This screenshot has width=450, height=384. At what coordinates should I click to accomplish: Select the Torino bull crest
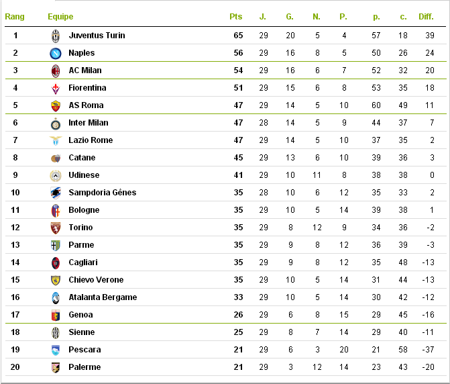[x=56, y=228]
